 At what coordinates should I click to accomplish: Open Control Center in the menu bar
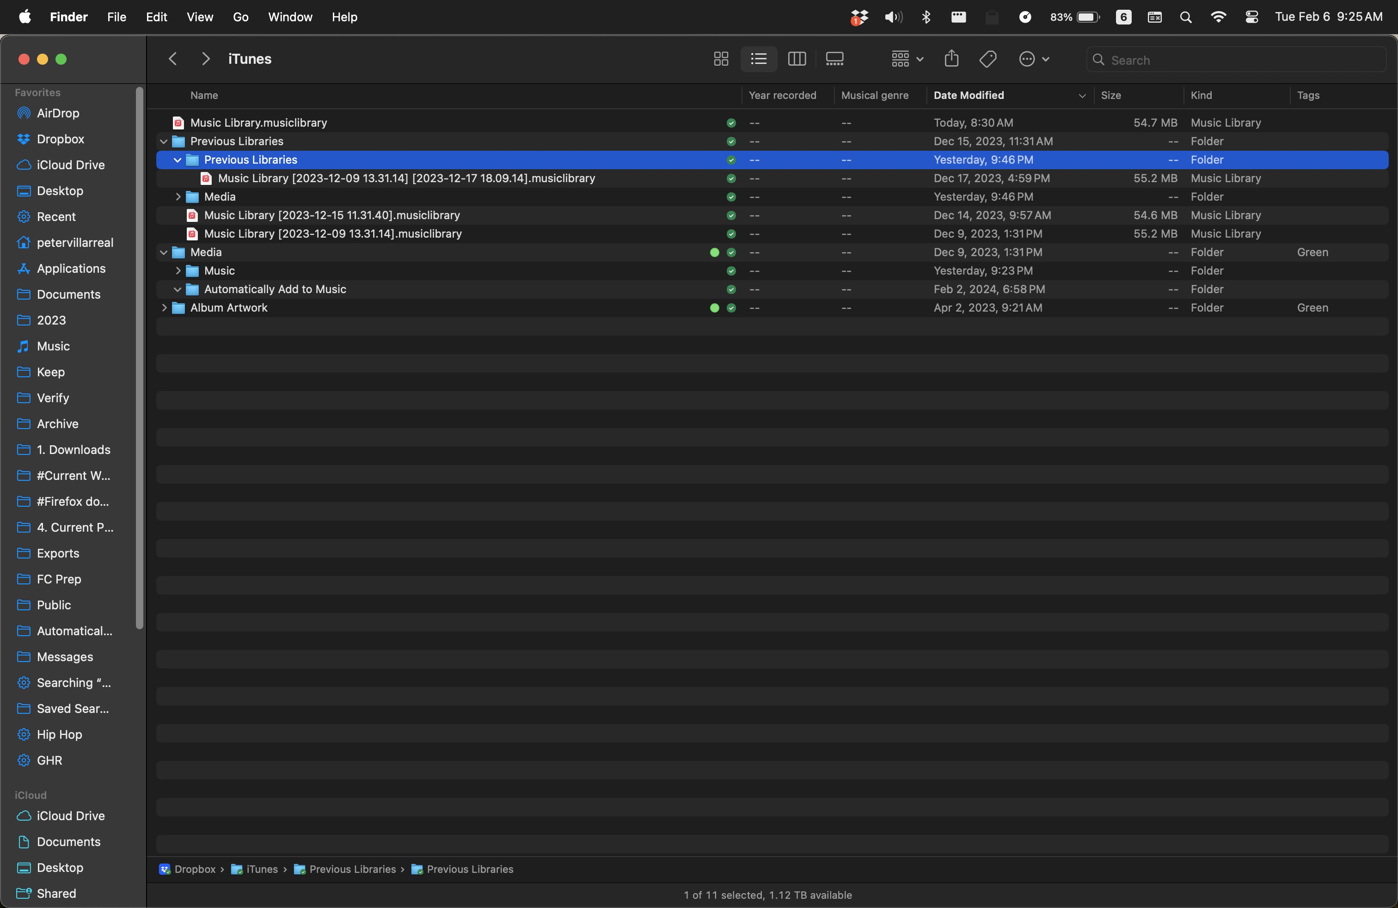(x=1251, y=17)
